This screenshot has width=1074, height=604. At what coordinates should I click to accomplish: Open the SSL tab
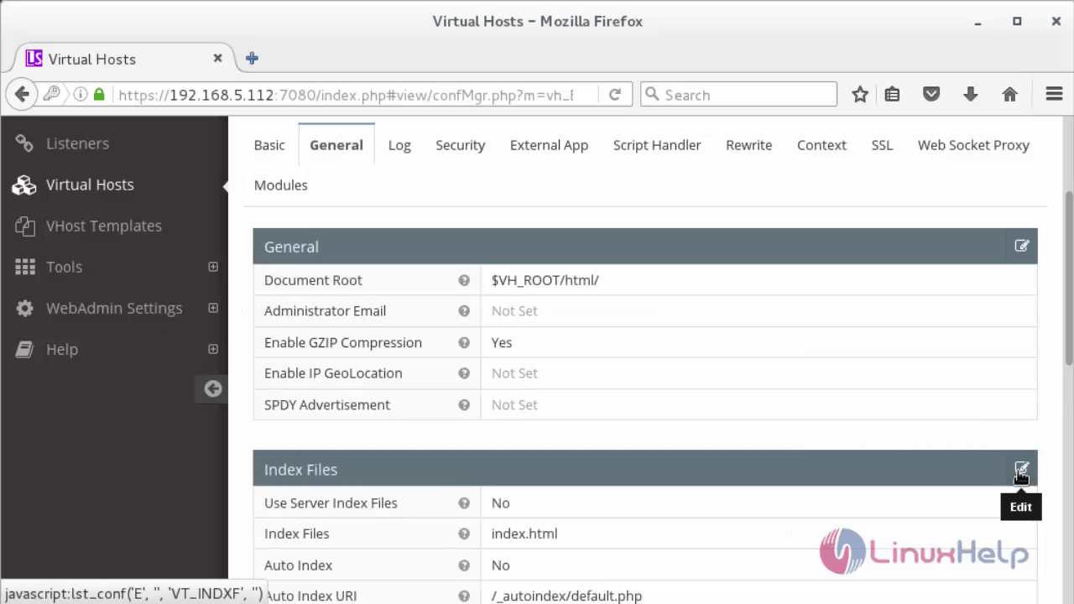click(882, 145)
